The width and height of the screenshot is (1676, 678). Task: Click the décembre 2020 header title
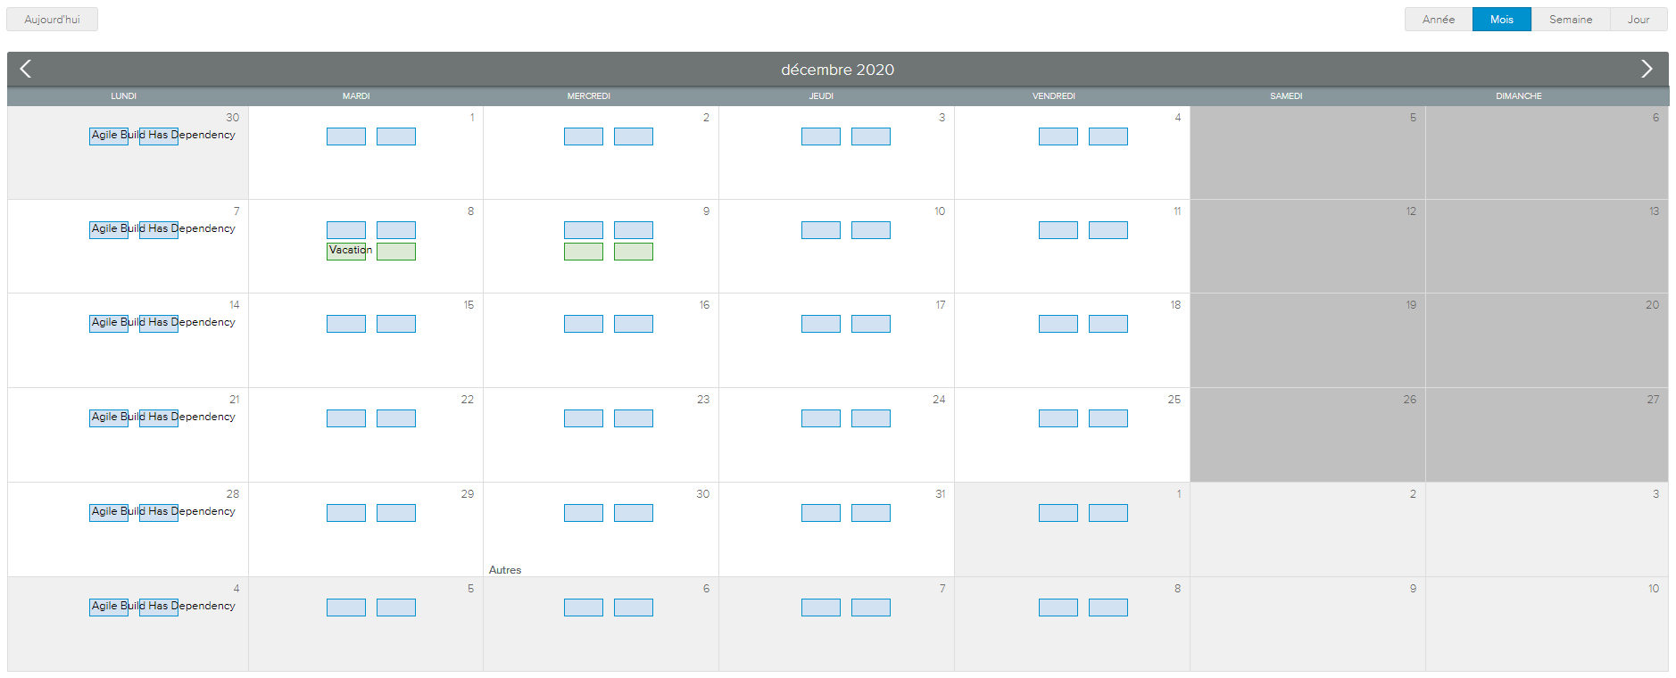click(837, 70)
